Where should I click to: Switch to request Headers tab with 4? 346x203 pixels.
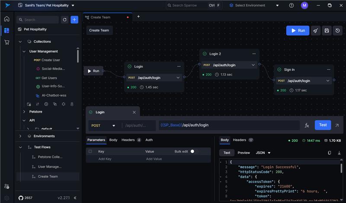point(131,140)
